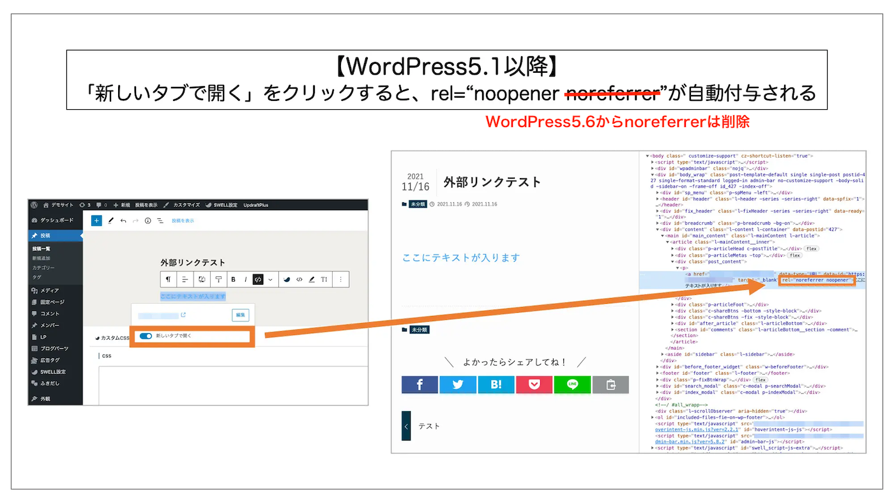894x503 pixels.
Task: Click 新規 in the admin bar
Action: point(122,205)
